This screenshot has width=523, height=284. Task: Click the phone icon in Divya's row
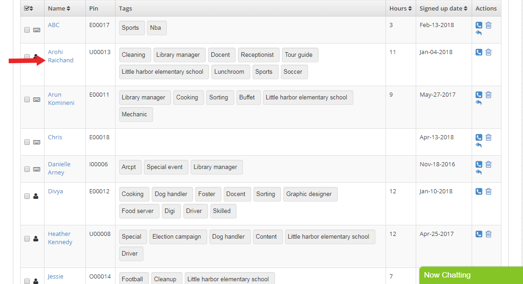coord(479,191)
